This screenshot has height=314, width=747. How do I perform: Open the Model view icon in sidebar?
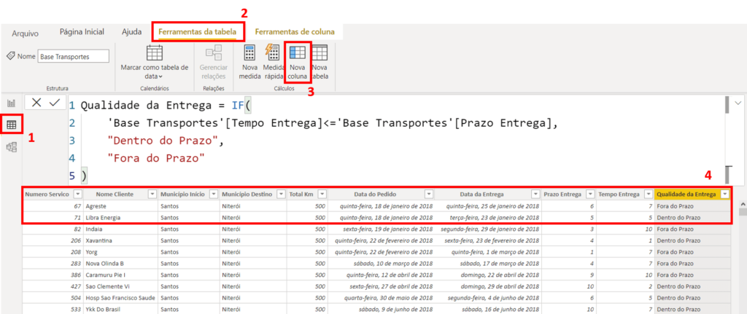12,147
